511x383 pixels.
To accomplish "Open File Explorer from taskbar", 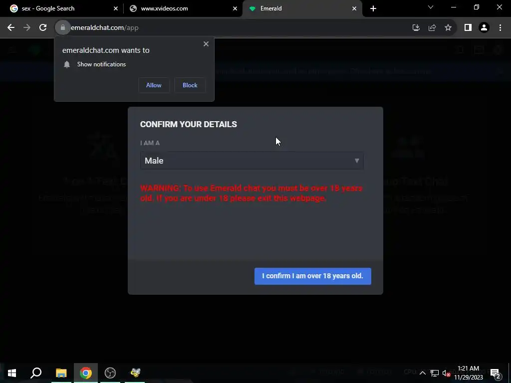I will (x=61, y=373).
